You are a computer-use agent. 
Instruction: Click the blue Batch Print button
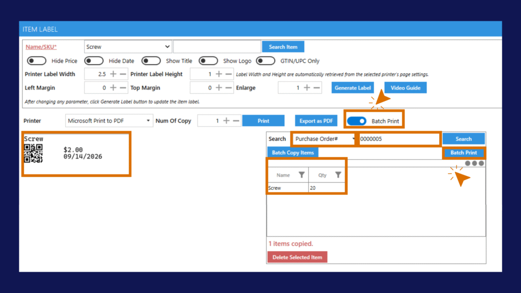pos(464,153)
